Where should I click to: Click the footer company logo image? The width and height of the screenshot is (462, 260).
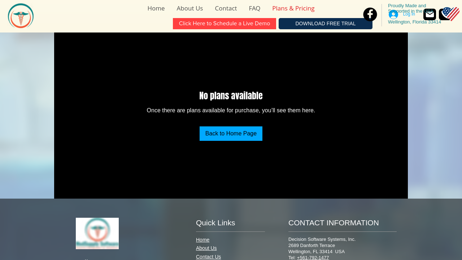(x=97, y=233)
